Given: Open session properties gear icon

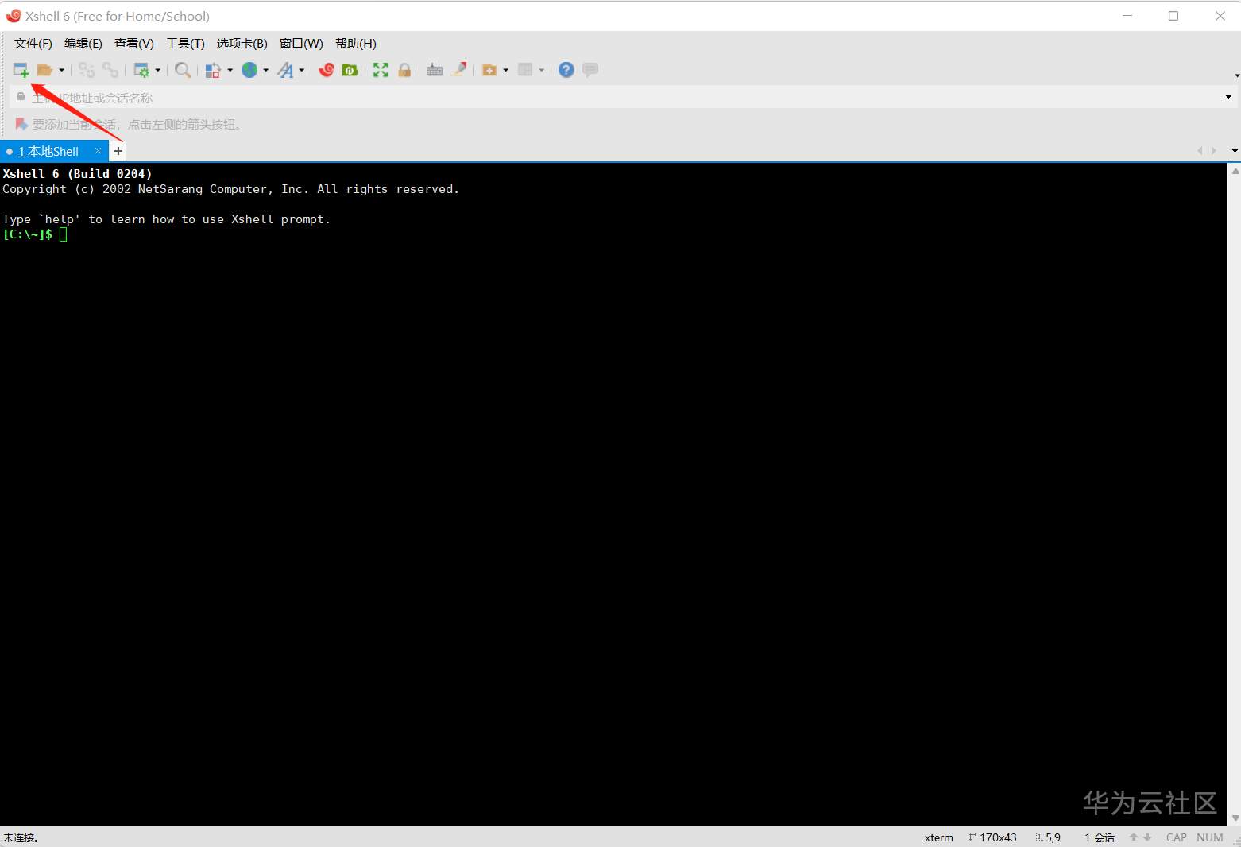Looking at the screenshot, I should tap(141, 70).
